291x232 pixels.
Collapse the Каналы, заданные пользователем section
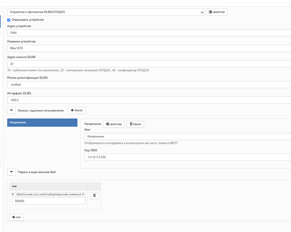[x=11, y=110]
